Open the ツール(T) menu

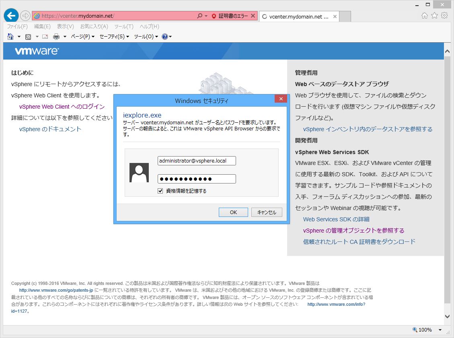(x=124, y=27)
